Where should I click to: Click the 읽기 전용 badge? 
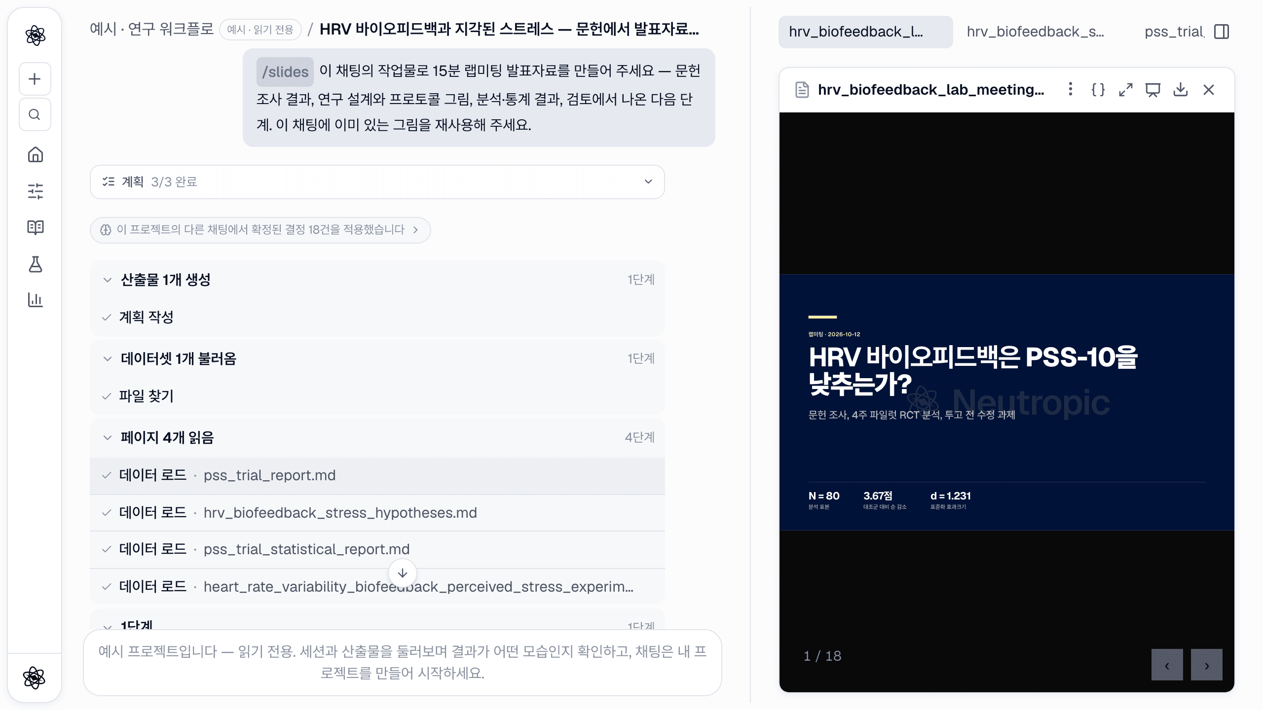pyautogui.click(x=260, y=30)
